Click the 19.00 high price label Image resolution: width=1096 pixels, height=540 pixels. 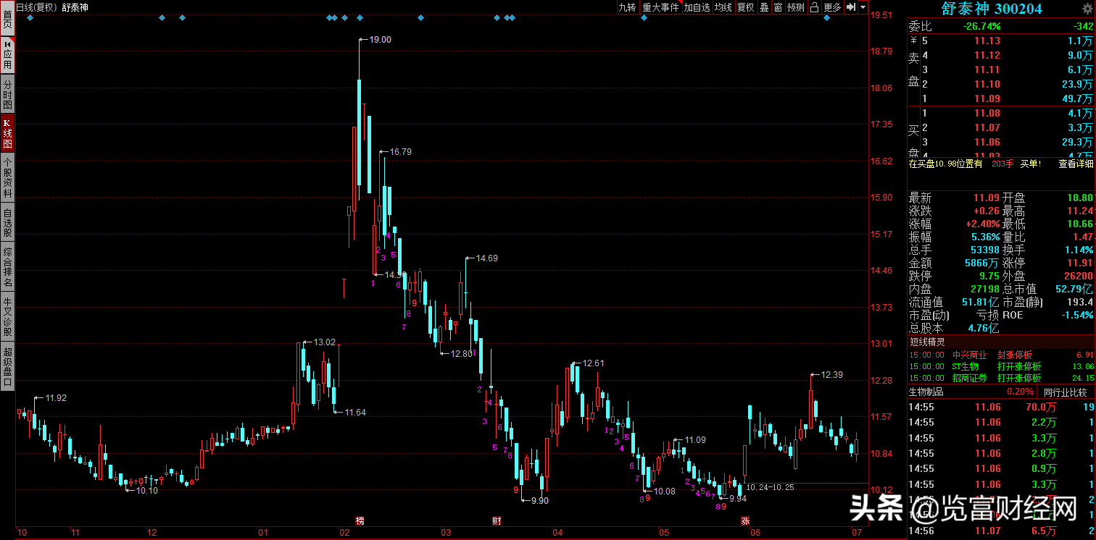380,40
